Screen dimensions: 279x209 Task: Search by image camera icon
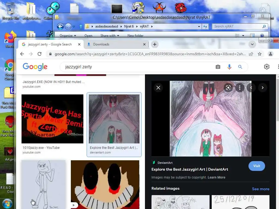tap(218, 67)
